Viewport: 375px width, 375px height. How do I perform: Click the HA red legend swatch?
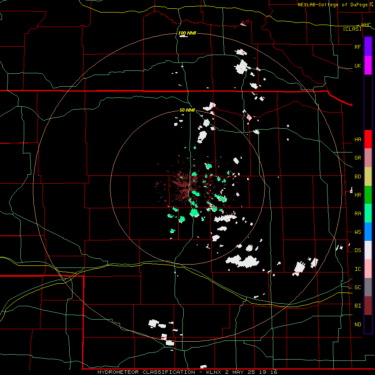coord(368,139)
